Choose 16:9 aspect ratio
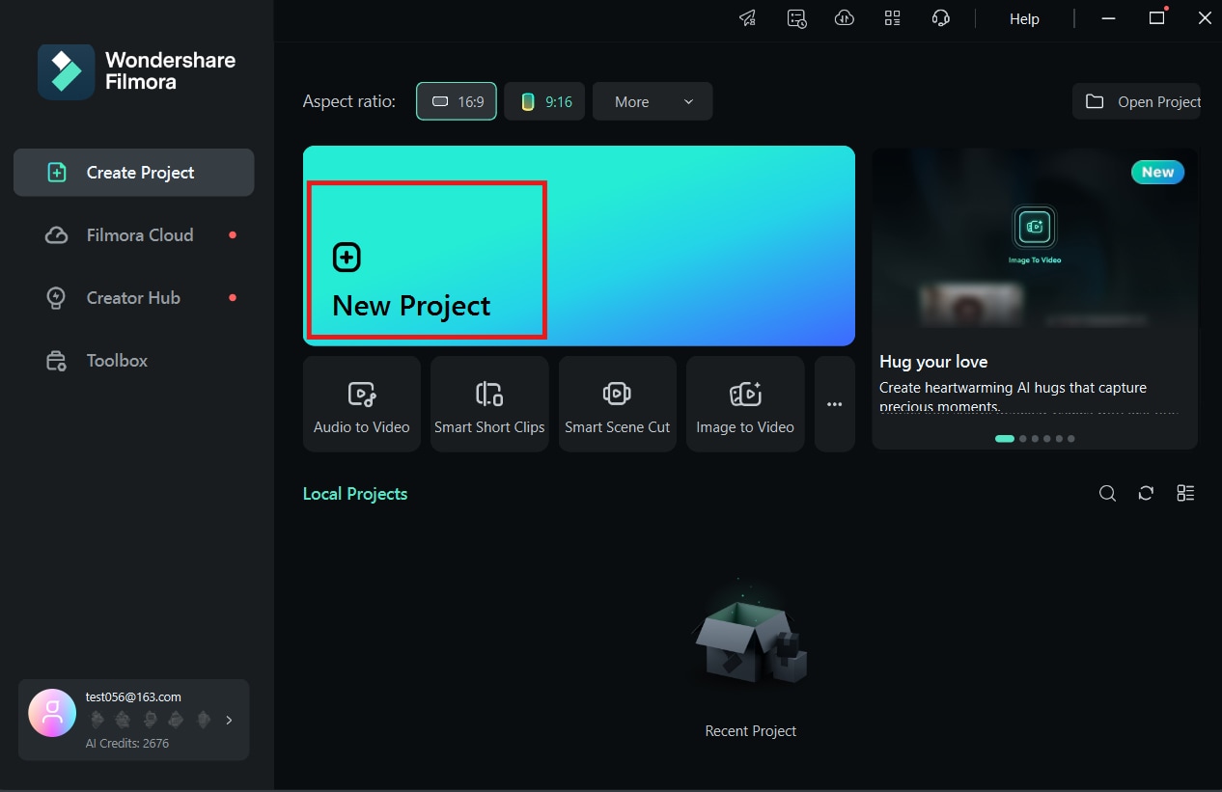Viewport: 1222px width, 792px height. (457, 101)
